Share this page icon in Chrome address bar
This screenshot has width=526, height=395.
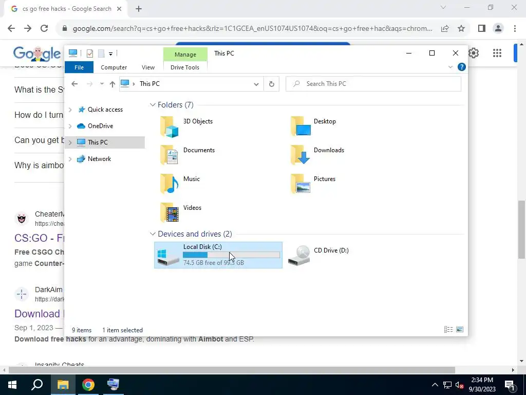tap(445, 29)
